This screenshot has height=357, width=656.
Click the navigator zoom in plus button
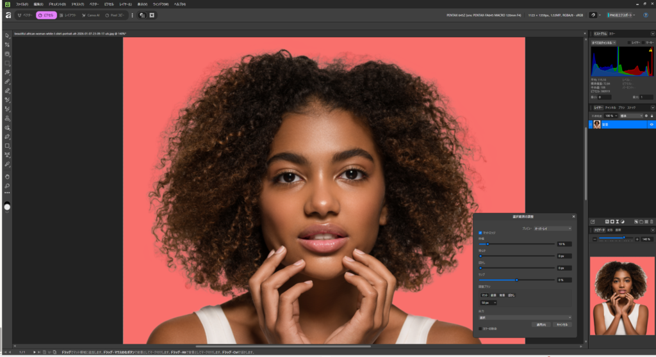coord(637,239)
